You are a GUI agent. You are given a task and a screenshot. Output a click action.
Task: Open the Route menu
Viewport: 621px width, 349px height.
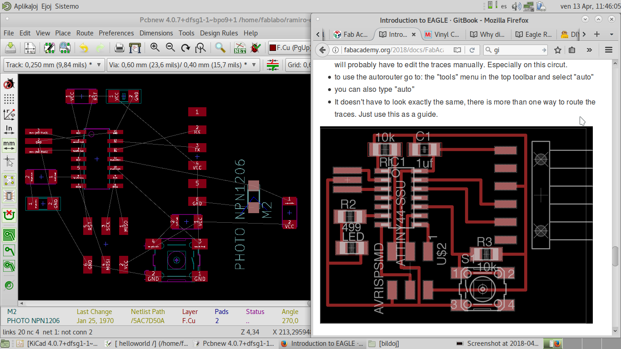[85, 33]
